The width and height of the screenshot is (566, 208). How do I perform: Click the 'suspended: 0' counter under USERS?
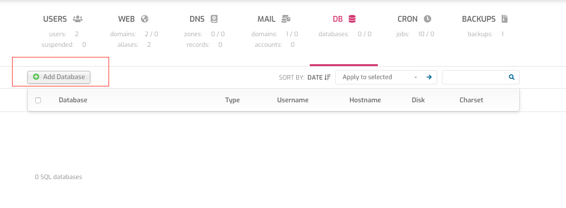click(64, 45)
